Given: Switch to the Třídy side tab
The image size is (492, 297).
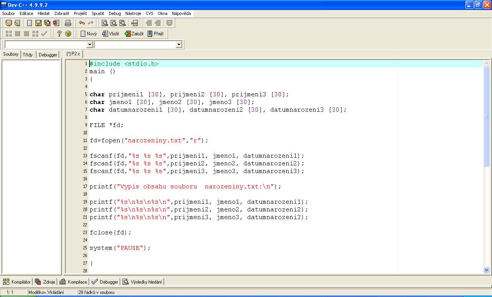Looking at the screenshot, I should [28, 54].
